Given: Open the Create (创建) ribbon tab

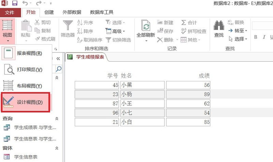Looking at the screenshot, I should click(x=49, y=12).
